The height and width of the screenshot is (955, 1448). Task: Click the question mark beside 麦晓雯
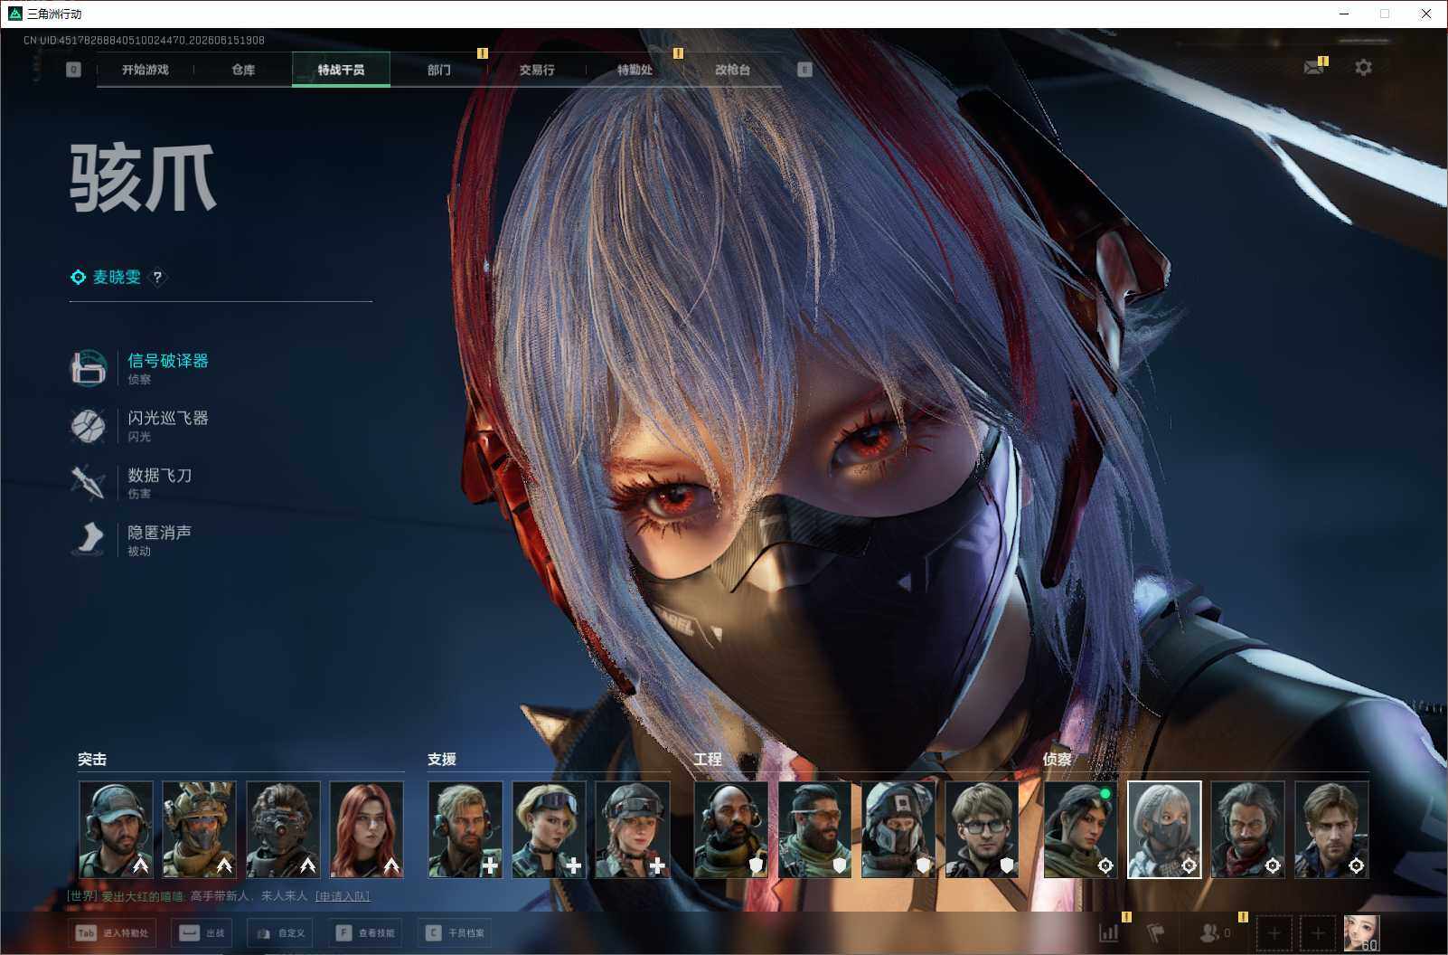click(x=157, y=278)
